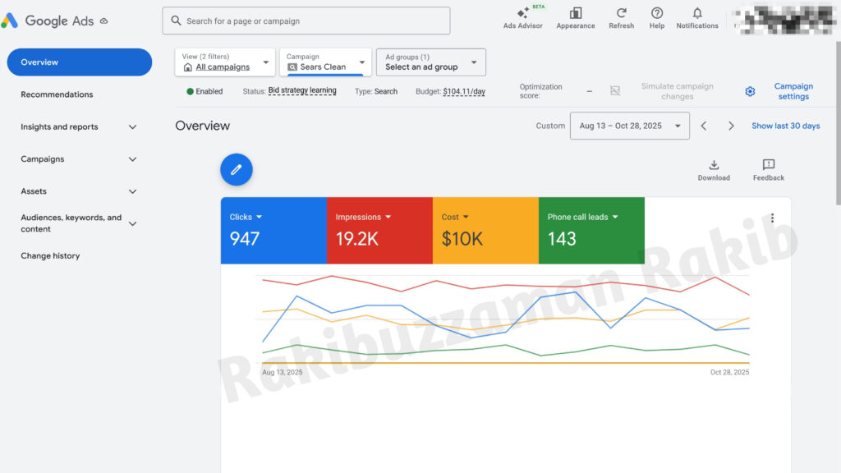
Task: Click the page or campaign search field
Action: tap(306, 21)
